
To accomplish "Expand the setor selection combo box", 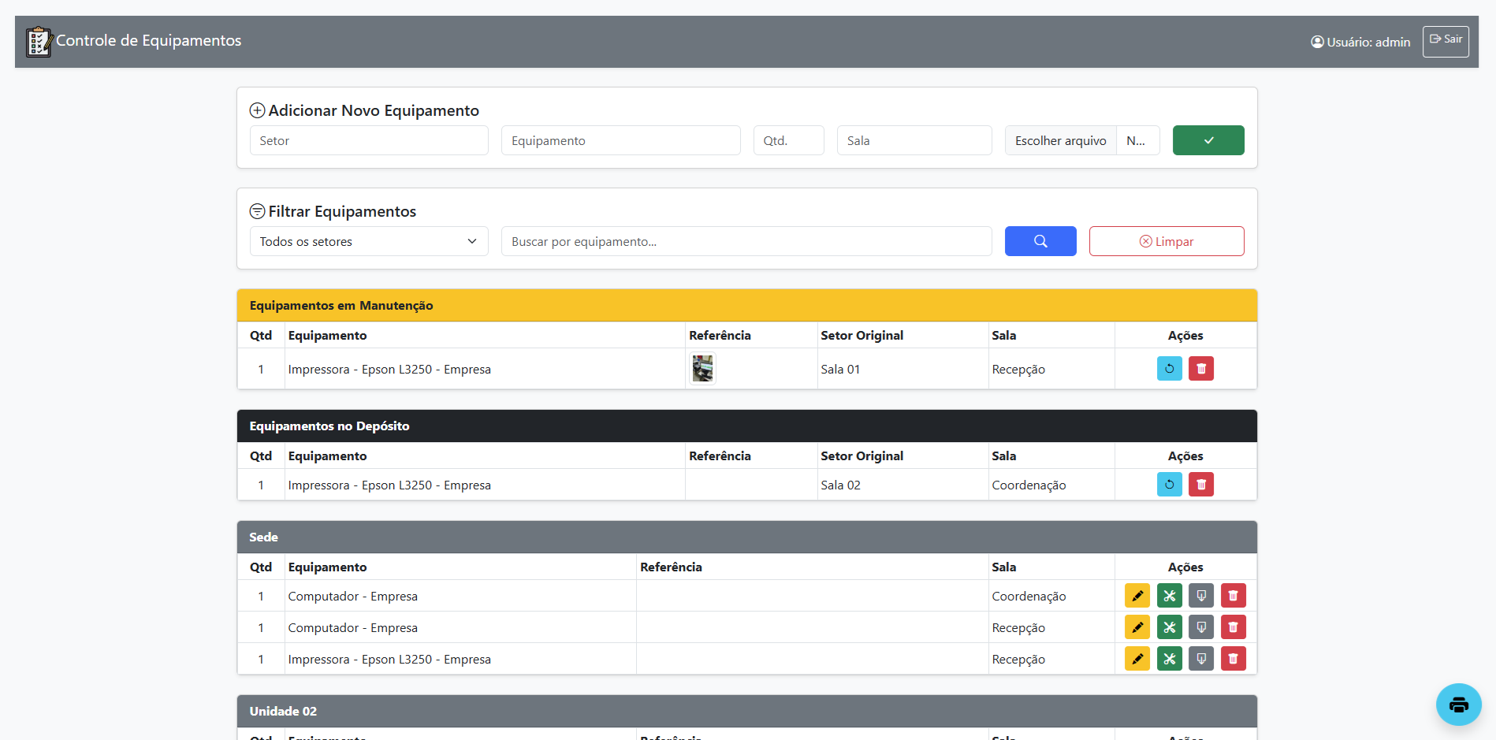I will pos(368,241).
